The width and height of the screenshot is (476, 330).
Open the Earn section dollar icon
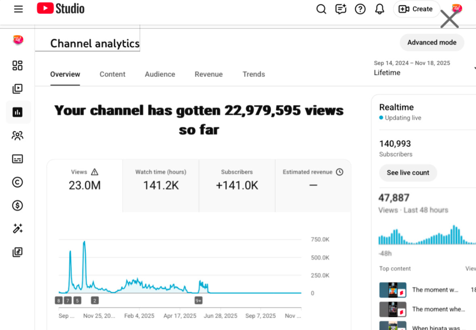click(x=18, y=205)
